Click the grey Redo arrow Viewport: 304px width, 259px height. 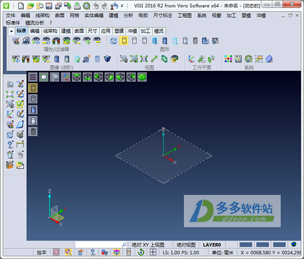click(x=105, y=6)
